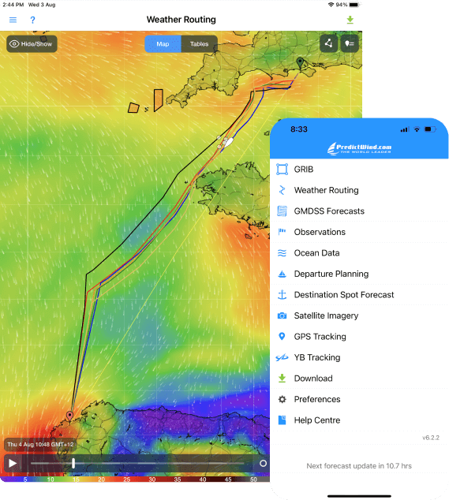Open GPS Tracking menu item
The image size is (449, 500).
[x=359, y=337]
